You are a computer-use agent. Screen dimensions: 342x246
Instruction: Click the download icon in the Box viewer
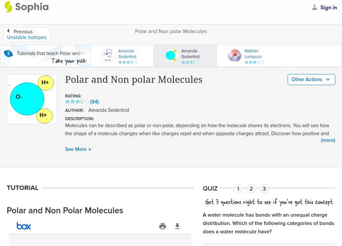click(177, 226)
